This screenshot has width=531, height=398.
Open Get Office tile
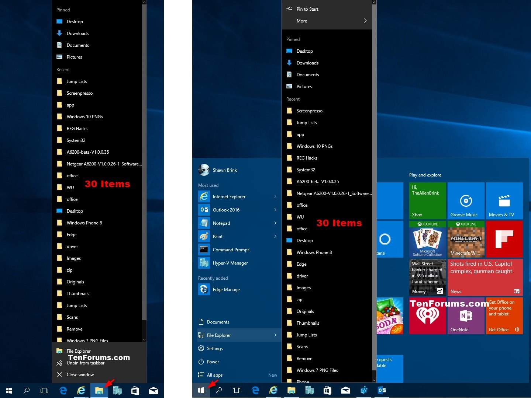tap(504, 316)
